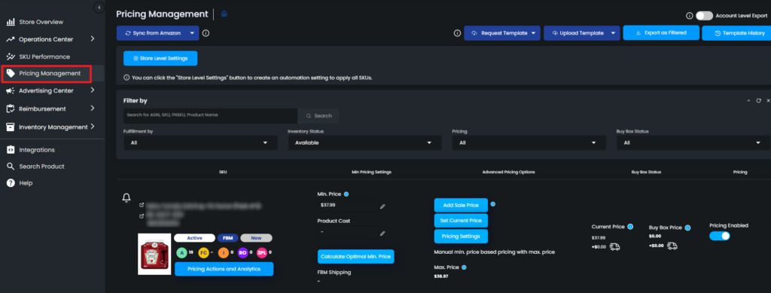Click the Help question mark icon
Screen dimensions: 771x293
click(x=11, y=183)
